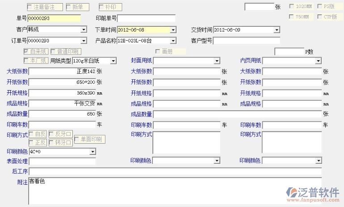Enable the 补印 checkbox
The width and height of the screenshot is (344, 207).
point(101,8)
